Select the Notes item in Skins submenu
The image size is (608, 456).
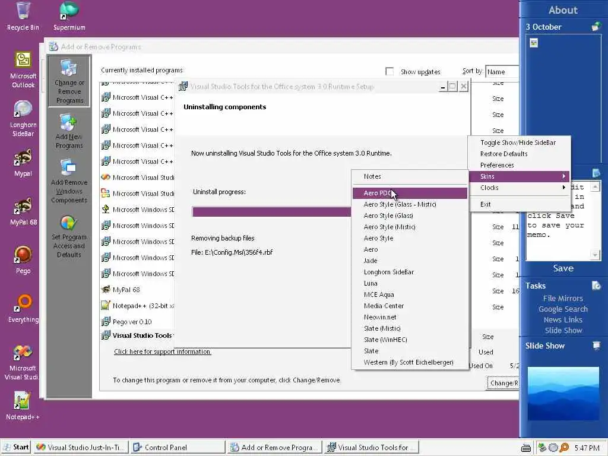point(410,176)
